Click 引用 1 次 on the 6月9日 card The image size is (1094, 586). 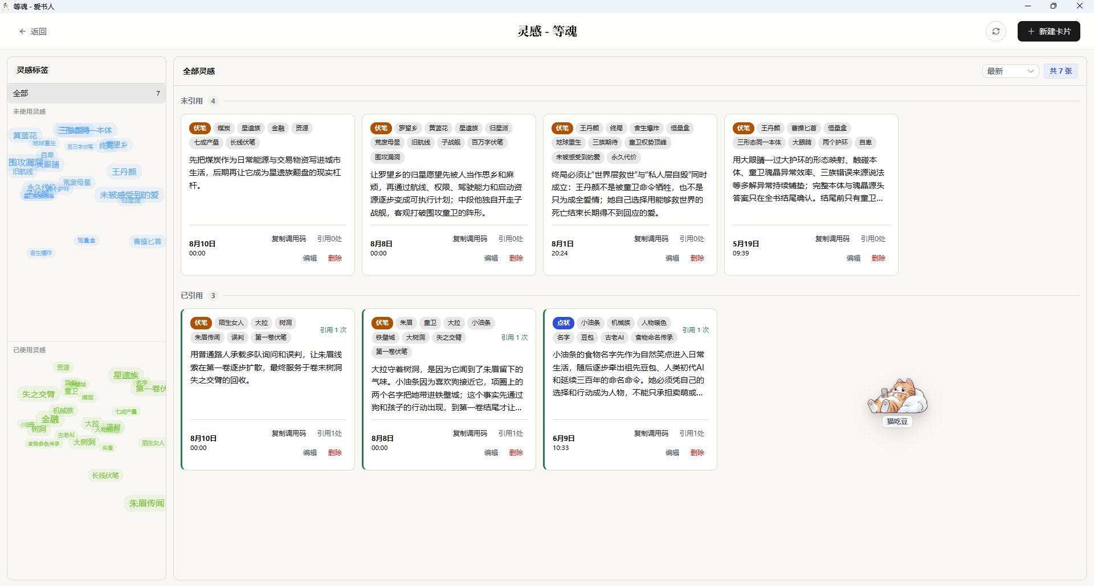696,330
